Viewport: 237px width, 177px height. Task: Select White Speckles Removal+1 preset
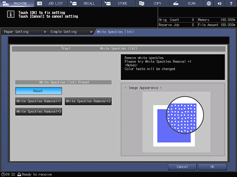[x=39, y=101]
